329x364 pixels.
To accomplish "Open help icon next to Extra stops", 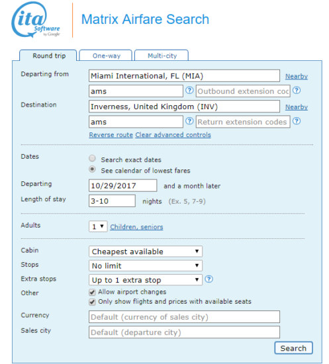I will (209, 279).
